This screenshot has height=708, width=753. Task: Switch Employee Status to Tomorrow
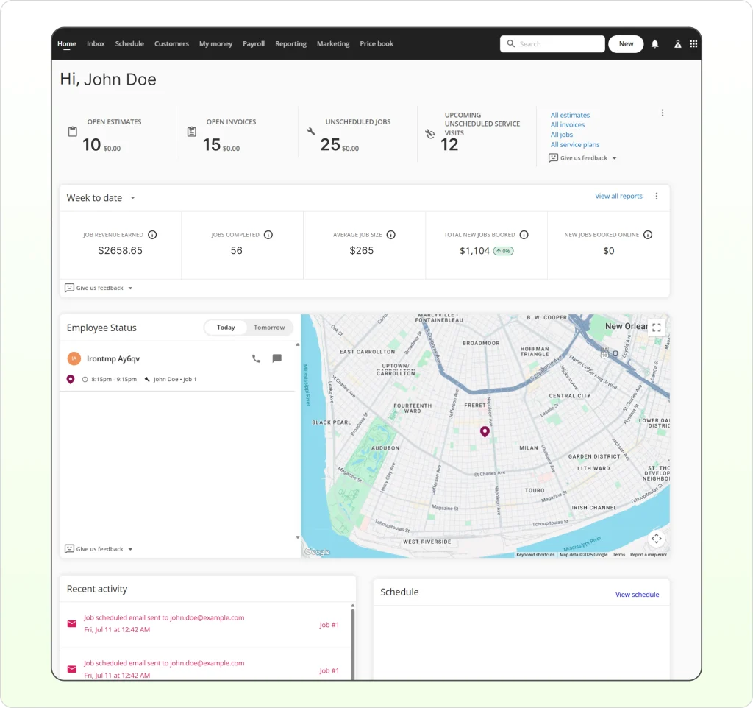(x=269, y=328)
